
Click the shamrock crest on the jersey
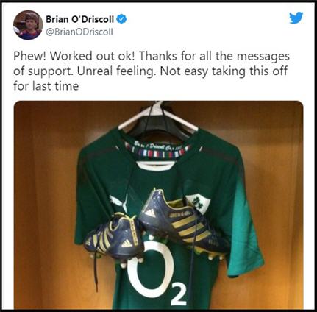click(198, 202)
